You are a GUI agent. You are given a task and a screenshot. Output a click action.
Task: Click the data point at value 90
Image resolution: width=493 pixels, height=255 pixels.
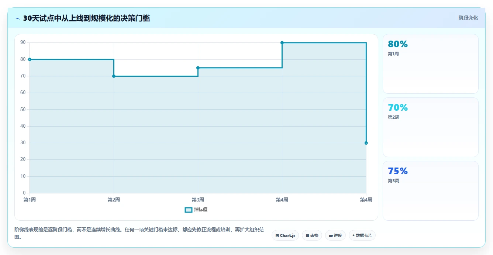tap(282, 43)
